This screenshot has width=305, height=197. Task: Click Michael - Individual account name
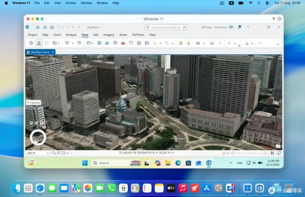(x=214, y=27)
